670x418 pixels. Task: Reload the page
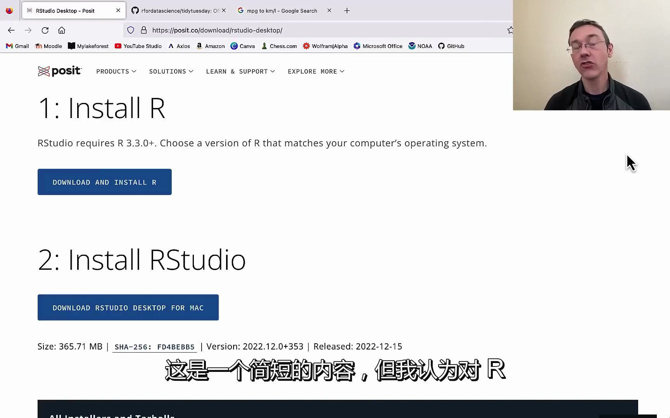(x=45, y=30)
